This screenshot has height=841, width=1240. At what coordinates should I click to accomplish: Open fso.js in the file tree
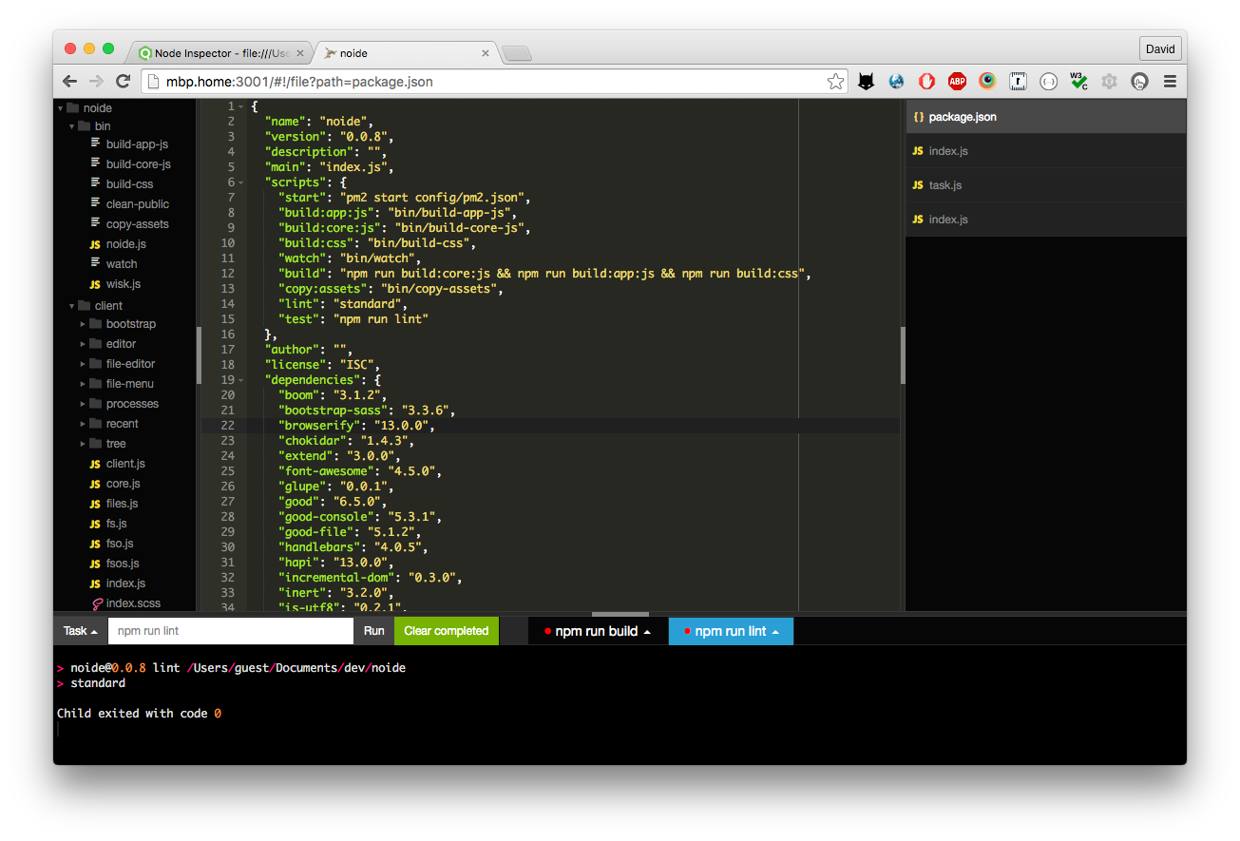click(x=120, y=544)
